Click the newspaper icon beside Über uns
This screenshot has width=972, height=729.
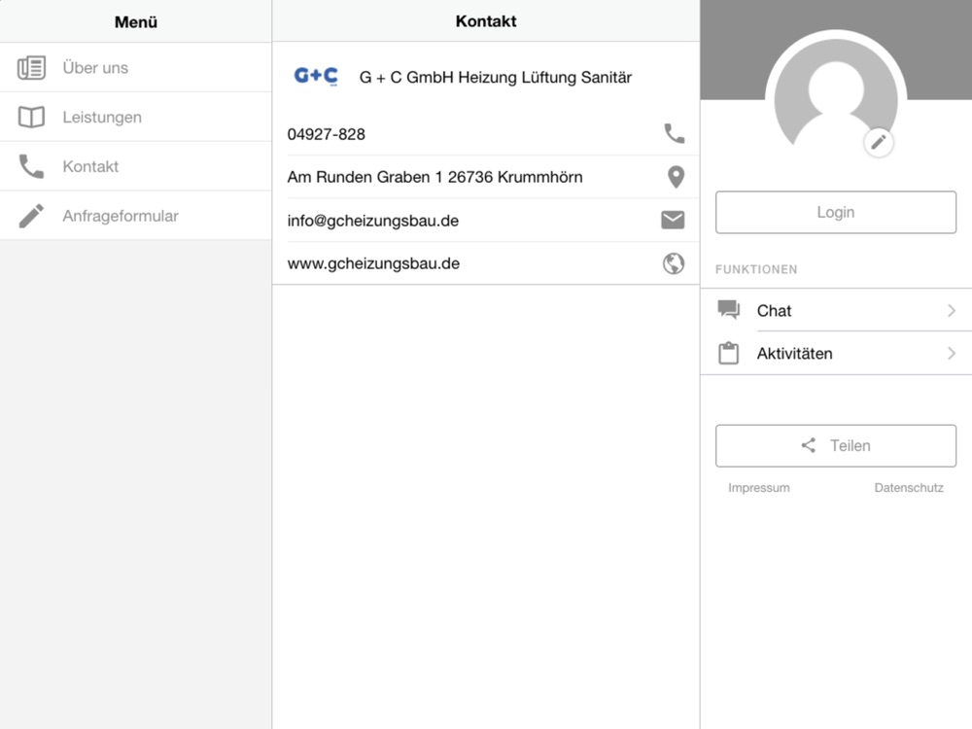[x=31, y=68]
